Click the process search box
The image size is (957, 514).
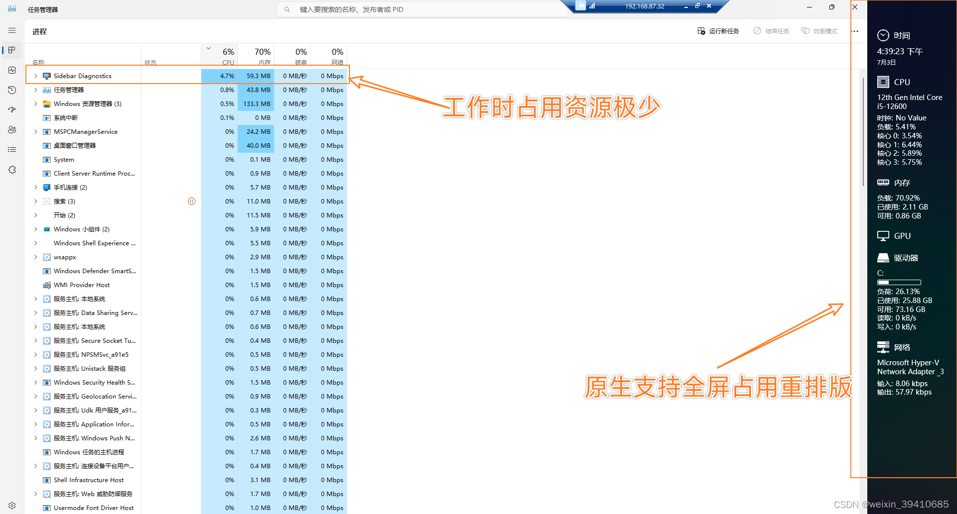422,9
